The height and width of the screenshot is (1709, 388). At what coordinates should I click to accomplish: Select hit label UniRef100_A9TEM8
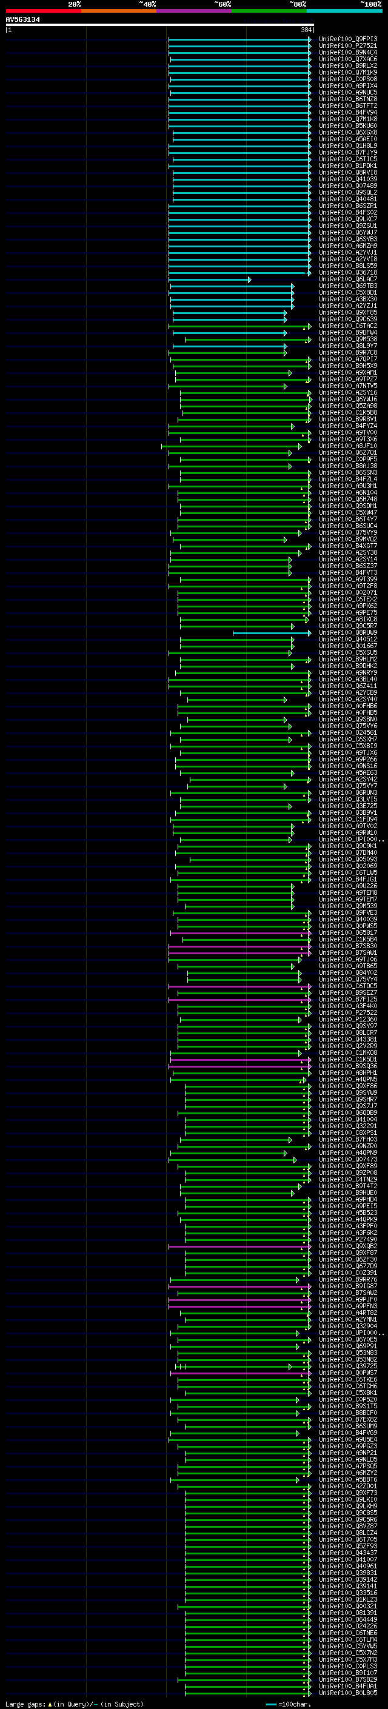pos(348,893)
